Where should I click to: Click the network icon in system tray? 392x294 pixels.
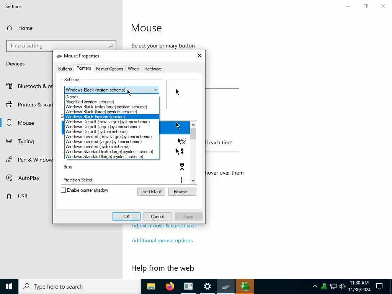(x=333, y=286)
